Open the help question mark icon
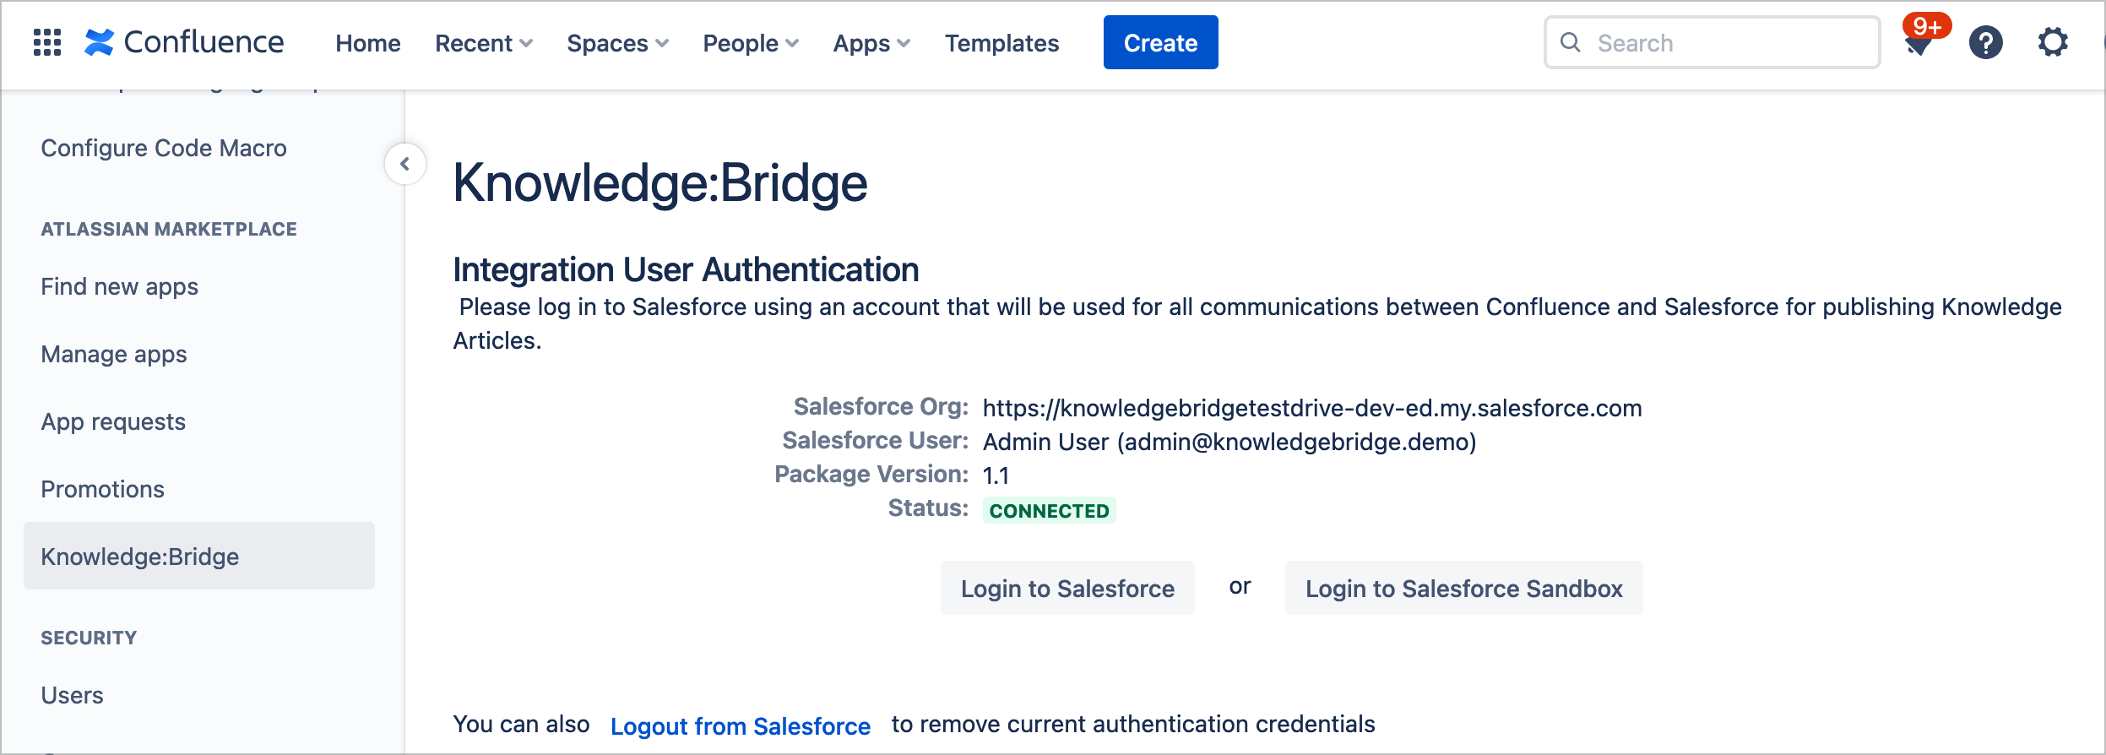Image resolution: width=2106 pixels, height=755 pixels. coord(1985,42)
